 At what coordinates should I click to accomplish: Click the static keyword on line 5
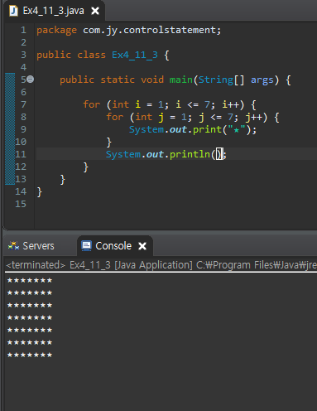tap(118, 80)
